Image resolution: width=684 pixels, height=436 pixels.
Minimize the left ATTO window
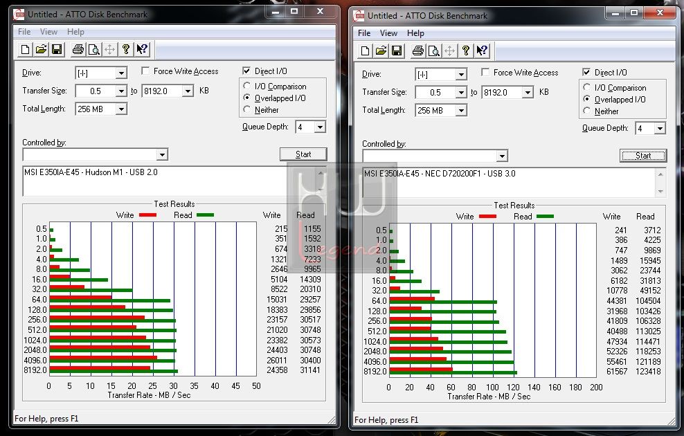(276, 12)
